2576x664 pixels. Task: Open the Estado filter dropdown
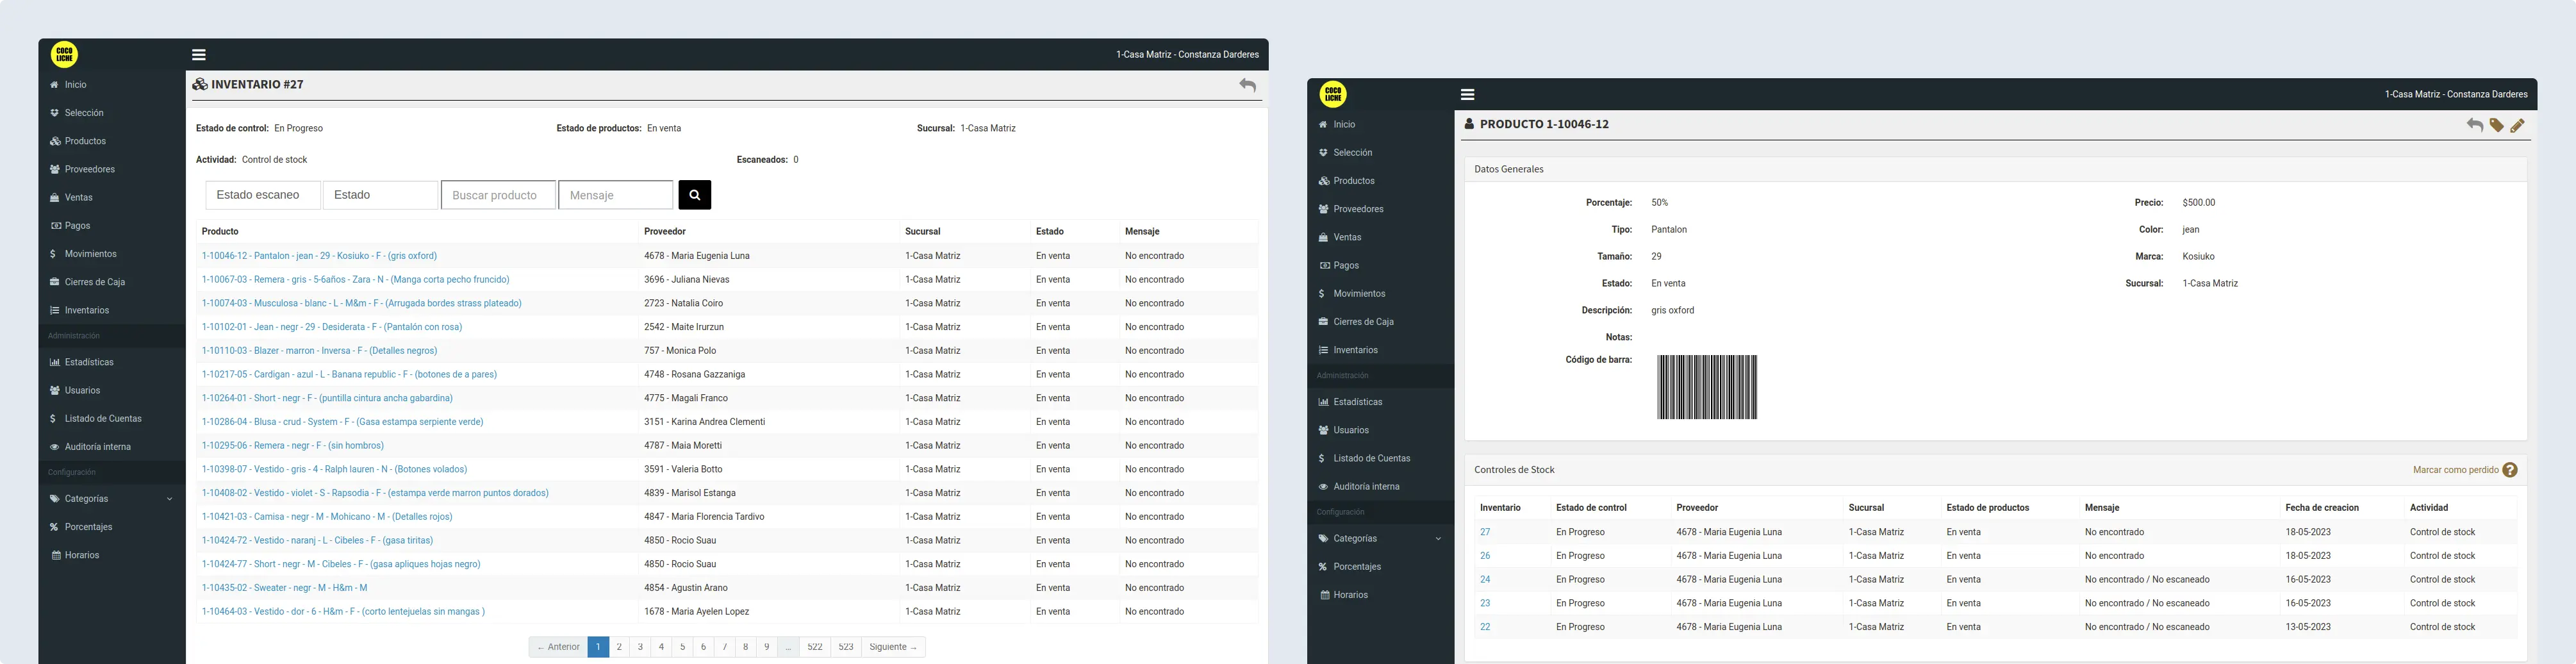coord(380,194)
